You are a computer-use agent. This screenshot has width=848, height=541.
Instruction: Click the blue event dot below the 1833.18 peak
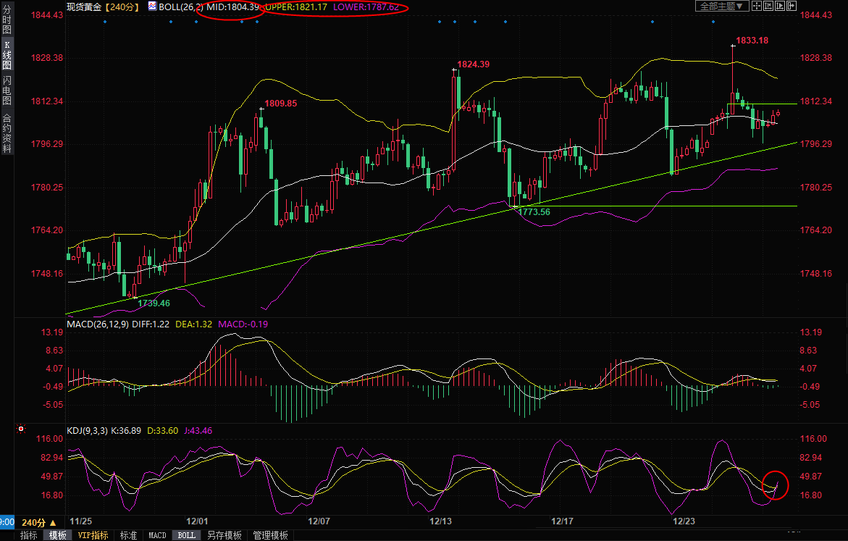click(713, 22)
